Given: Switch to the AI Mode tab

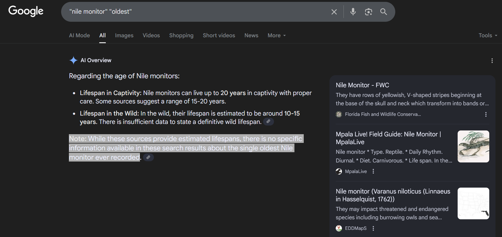Looking at the screenshot, I should [x=79, y=35].
